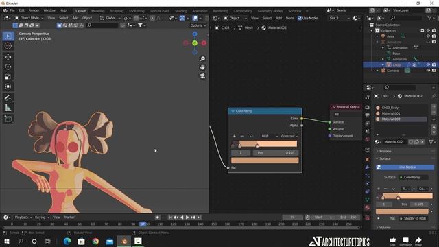
Task: Expand the Preview panel in material properties
Action: 385,151
